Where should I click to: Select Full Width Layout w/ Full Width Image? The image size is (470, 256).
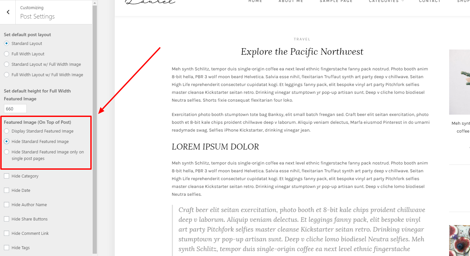(x=7, y=75)
